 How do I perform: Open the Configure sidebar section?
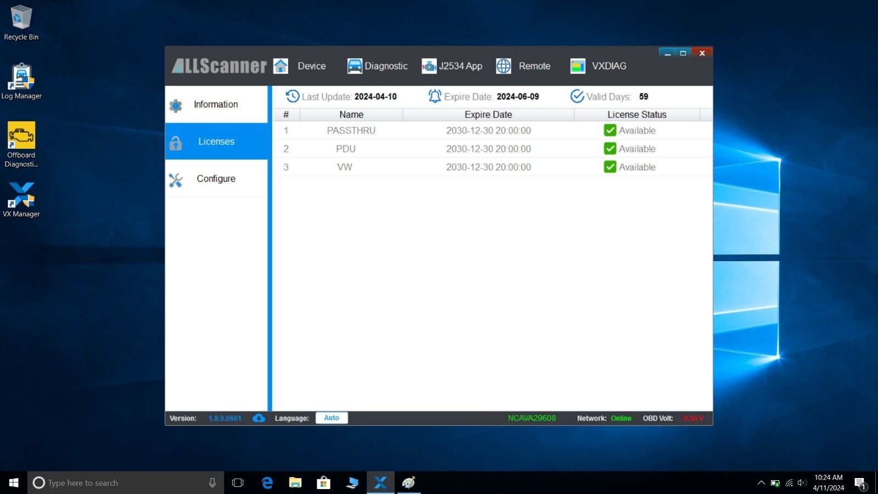pos(216,178)
